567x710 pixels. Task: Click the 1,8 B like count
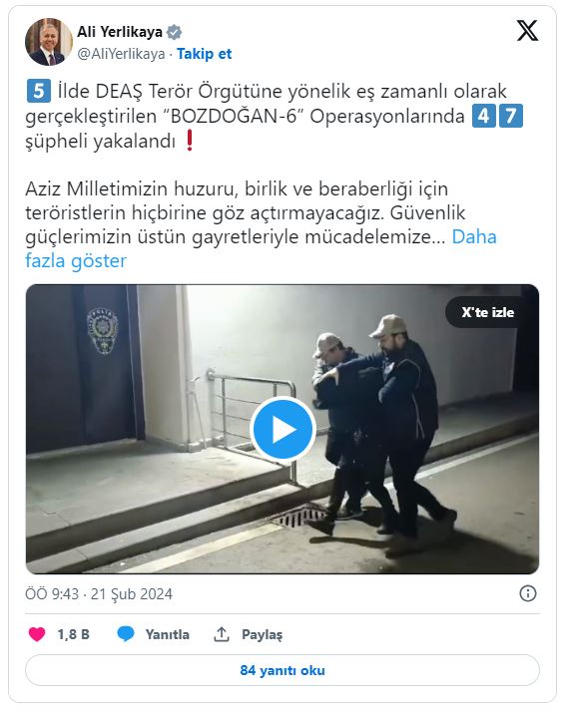click(x=74, y=634)
